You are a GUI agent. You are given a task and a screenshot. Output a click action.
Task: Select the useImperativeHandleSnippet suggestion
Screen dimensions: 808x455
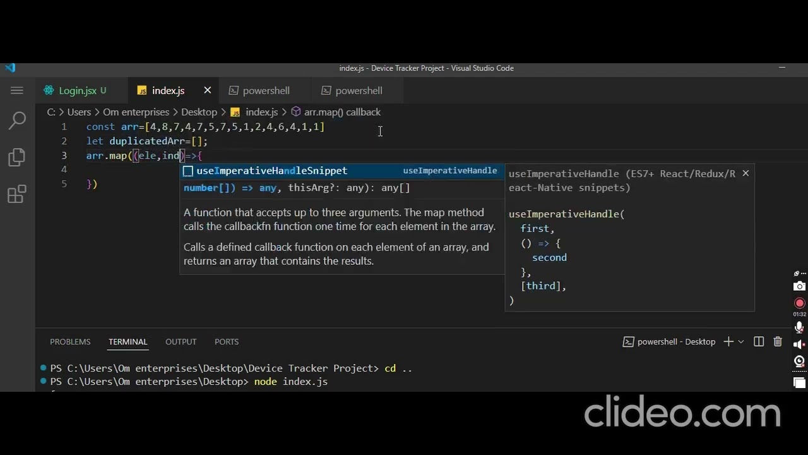click(x=342, y=171)
